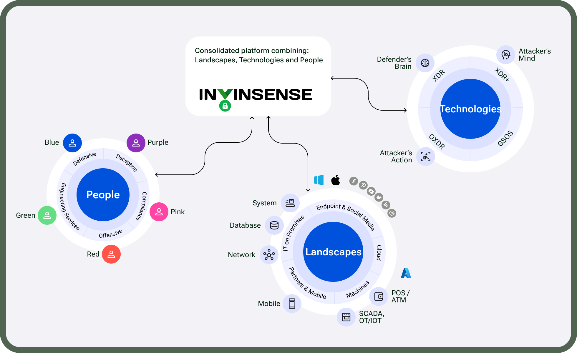Click the SCADA, OT/IOT icon
The height and width of the screenshot is (353, 577).
[x=346, y=317]
